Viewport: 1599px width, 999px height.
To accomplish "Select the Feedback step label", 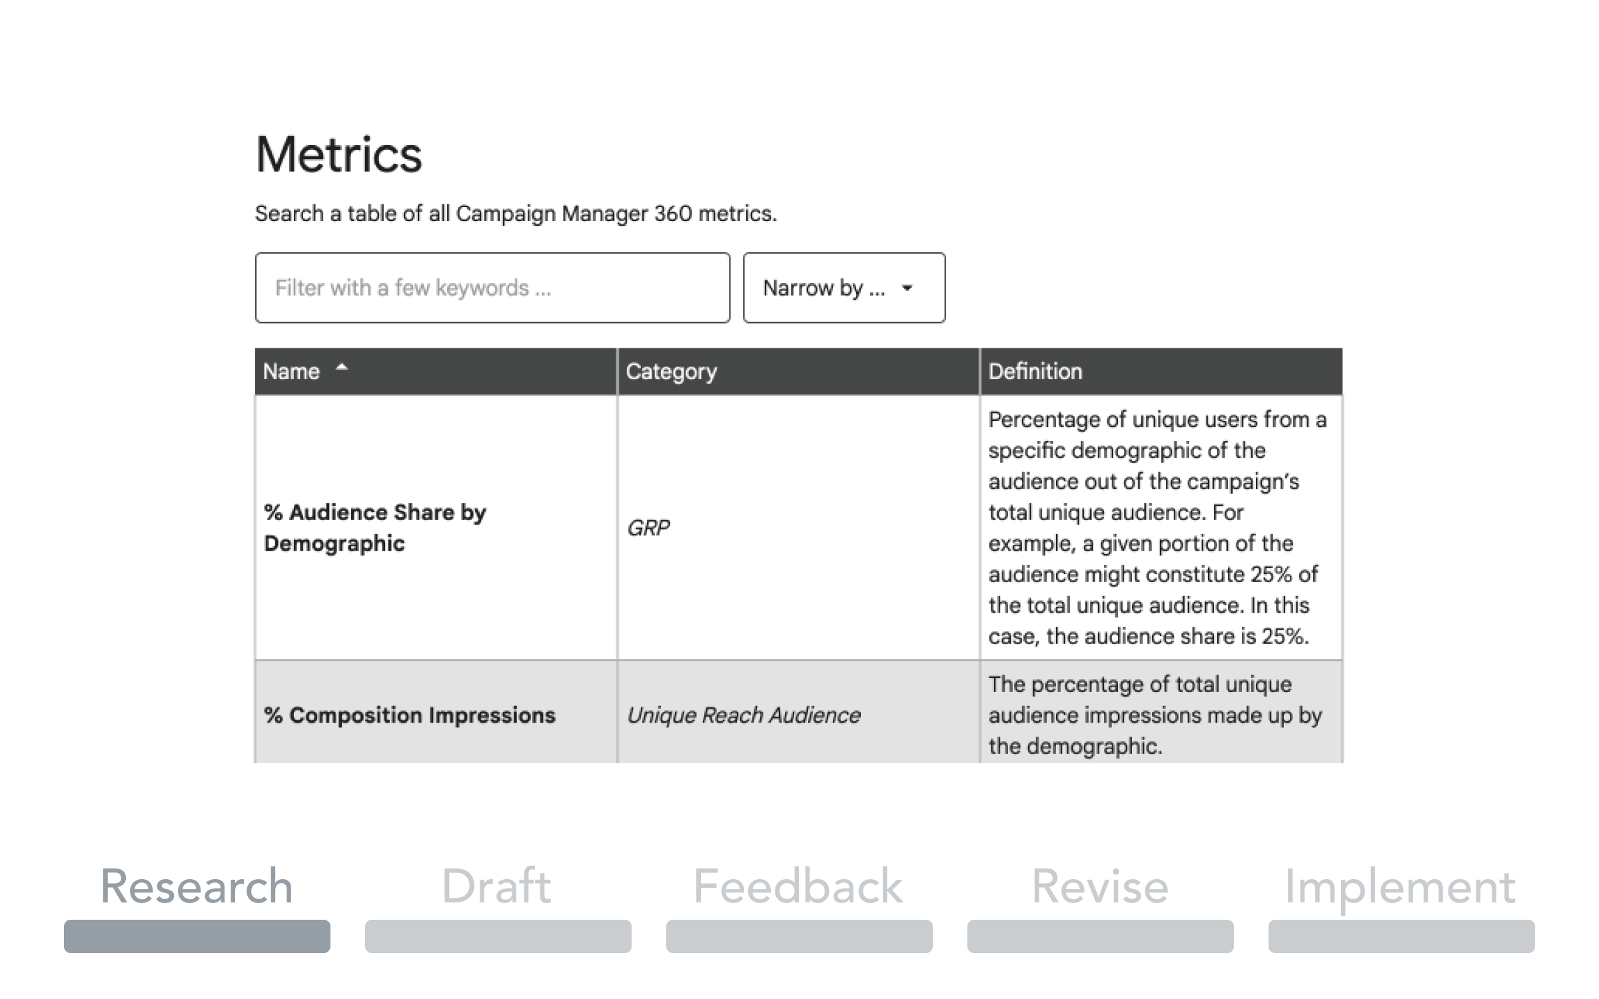I will pyautogui.click(x=798, y=886).
